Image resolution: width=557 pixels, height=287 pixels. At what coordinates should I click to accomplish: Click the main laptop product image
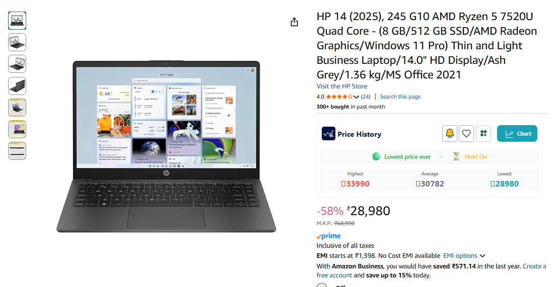(166, 146)
